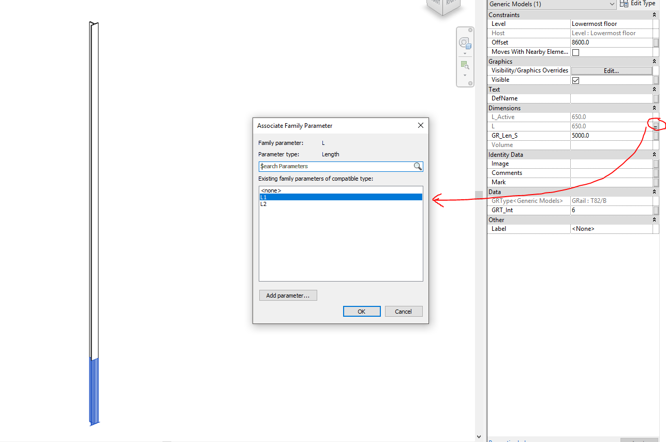The width and height of the screenshot is (666, 442).
Task: Open the arrow below the navigation wheel icon
Action: [465, 53]
